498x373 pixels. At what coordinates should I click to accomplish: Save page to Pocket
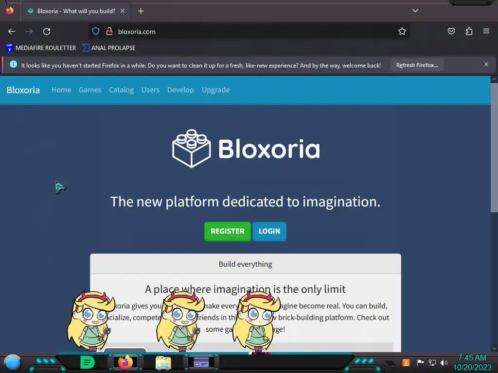451,32
